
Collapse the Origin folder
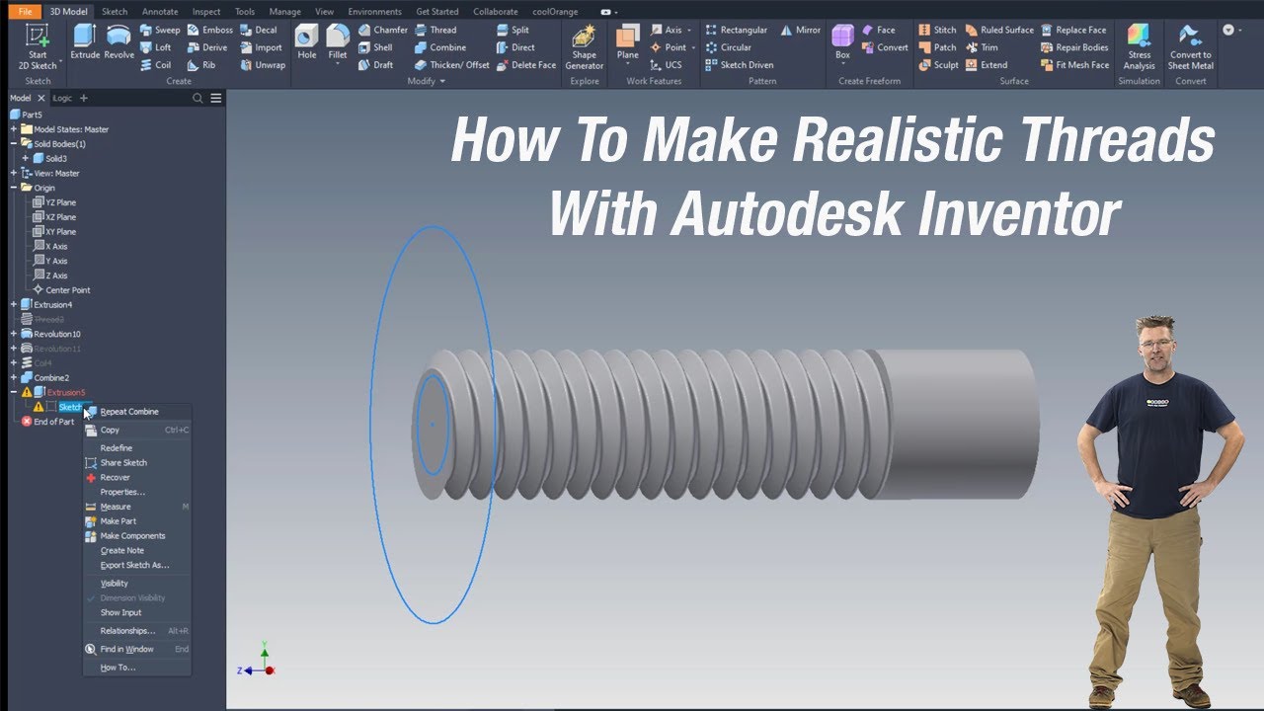click(13, 188)
